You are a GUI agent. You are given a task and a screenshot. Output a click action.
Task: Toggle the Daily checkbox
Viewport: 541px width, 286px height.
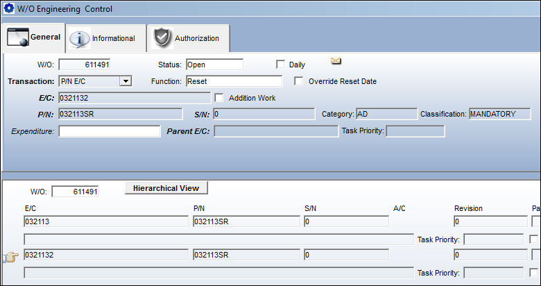point(280,65)
